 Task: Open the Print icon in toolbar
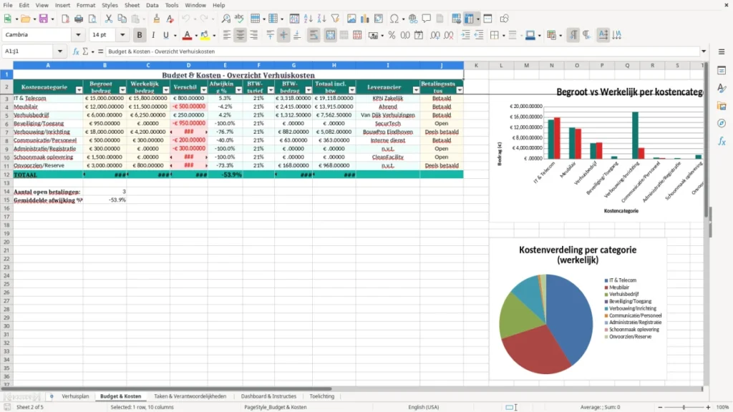coord(79,19)
